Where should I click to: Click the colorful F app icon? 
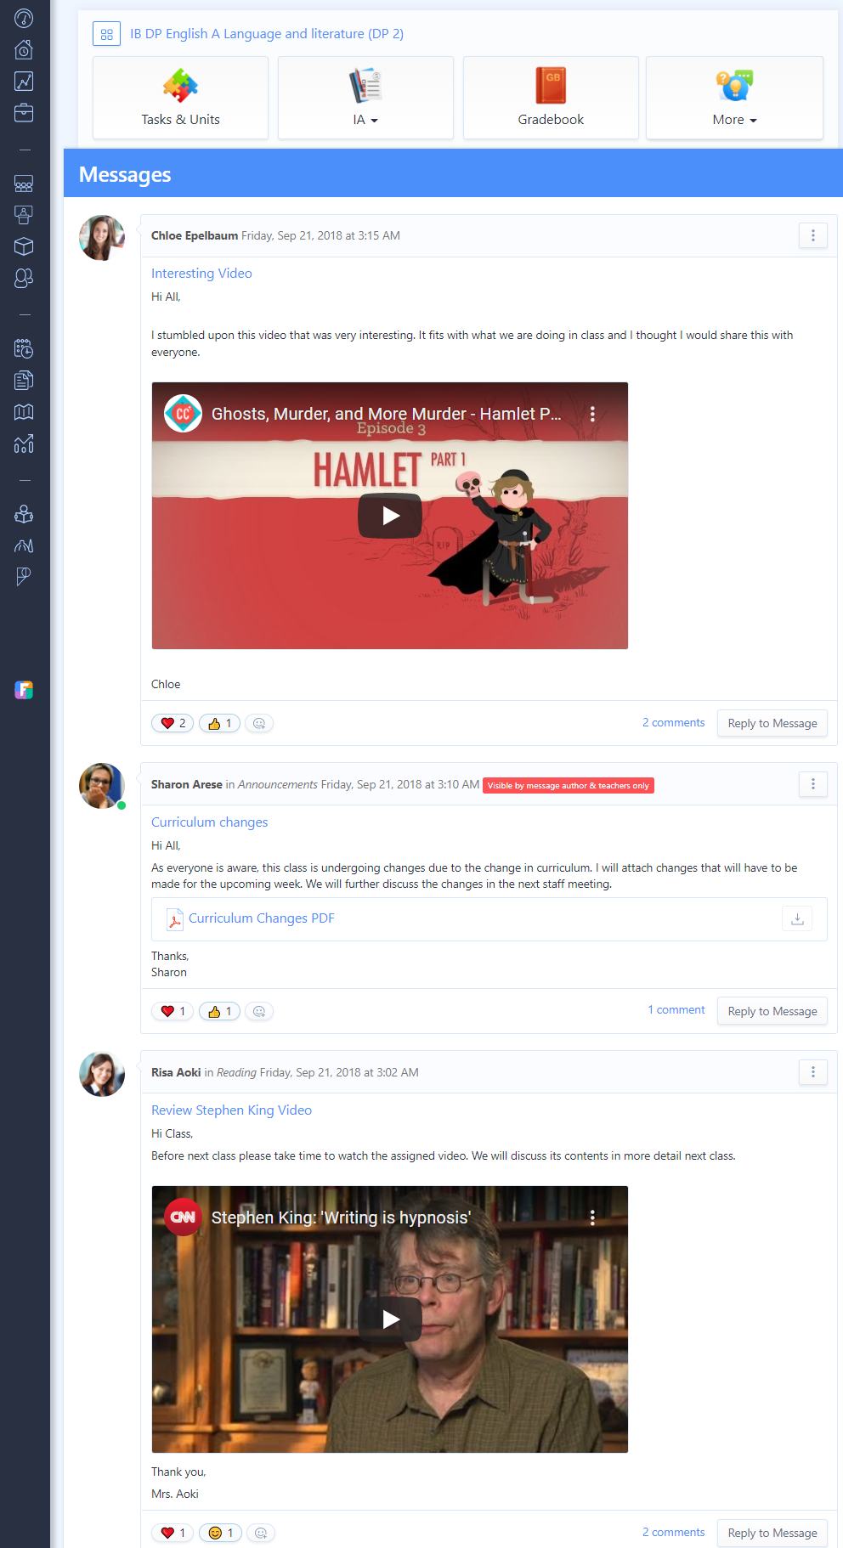click(x=24, y=690)
